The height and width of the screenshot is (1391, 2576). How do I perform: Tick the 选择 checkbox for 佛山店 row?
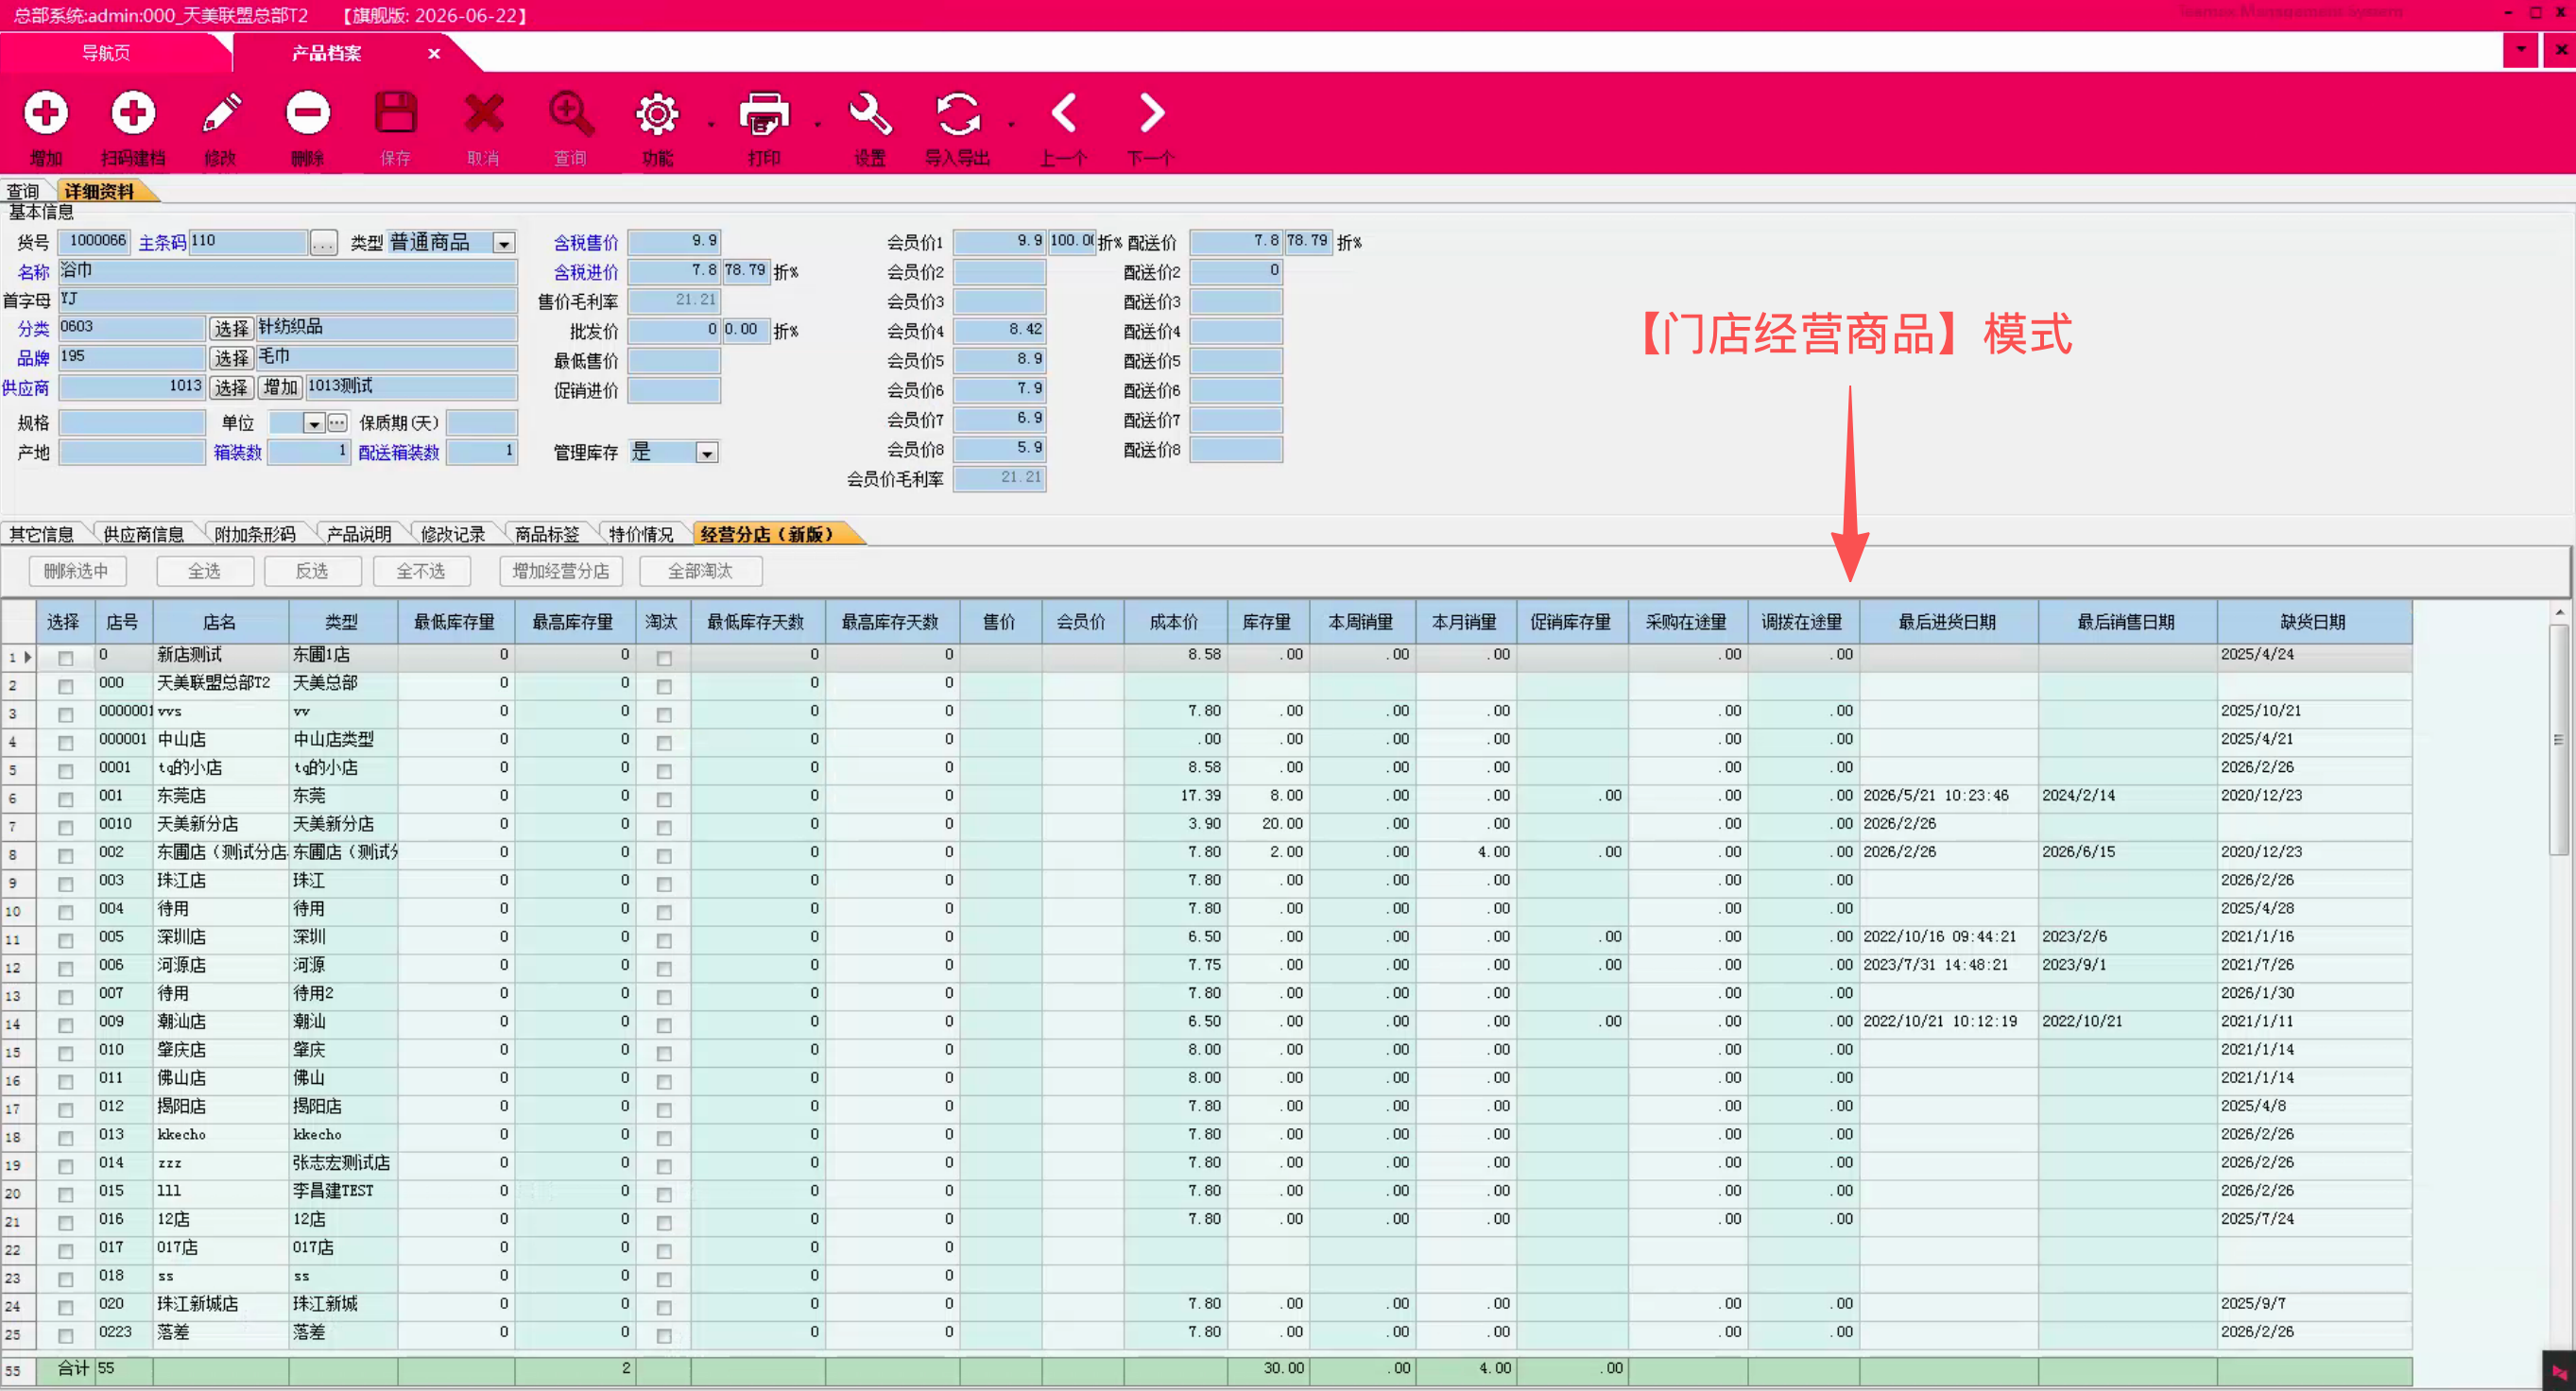pyautogui.click(x=66, y=1081)
